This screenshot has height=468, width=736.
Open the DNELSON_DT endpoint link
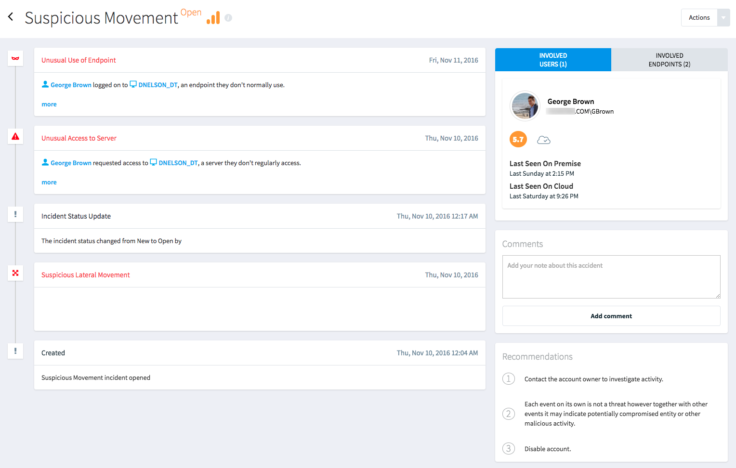click(x=158, y=84)
